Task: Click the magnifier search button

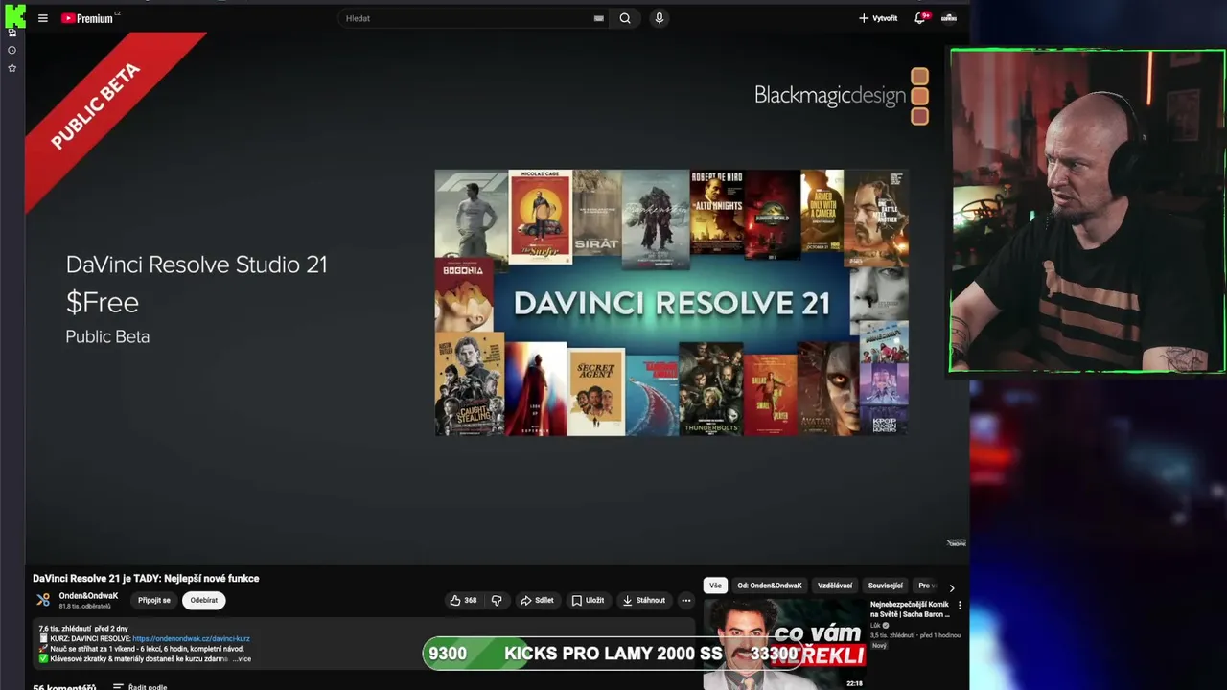Action: (625, 18)
